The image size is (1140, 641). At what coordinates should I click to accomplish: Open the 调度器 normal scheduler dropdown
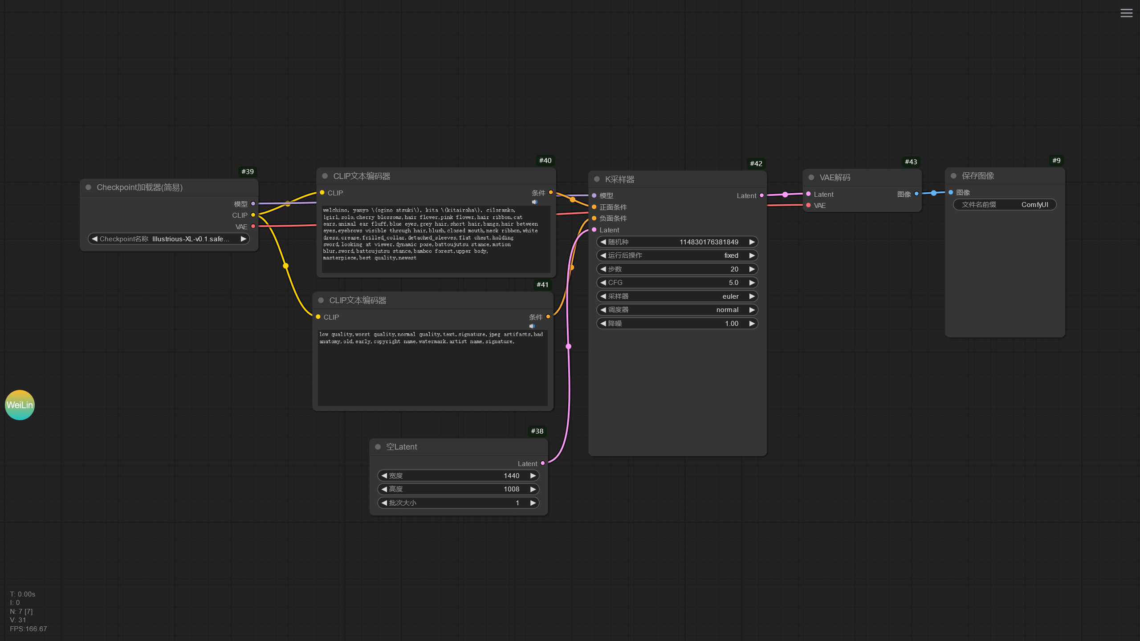677,310
